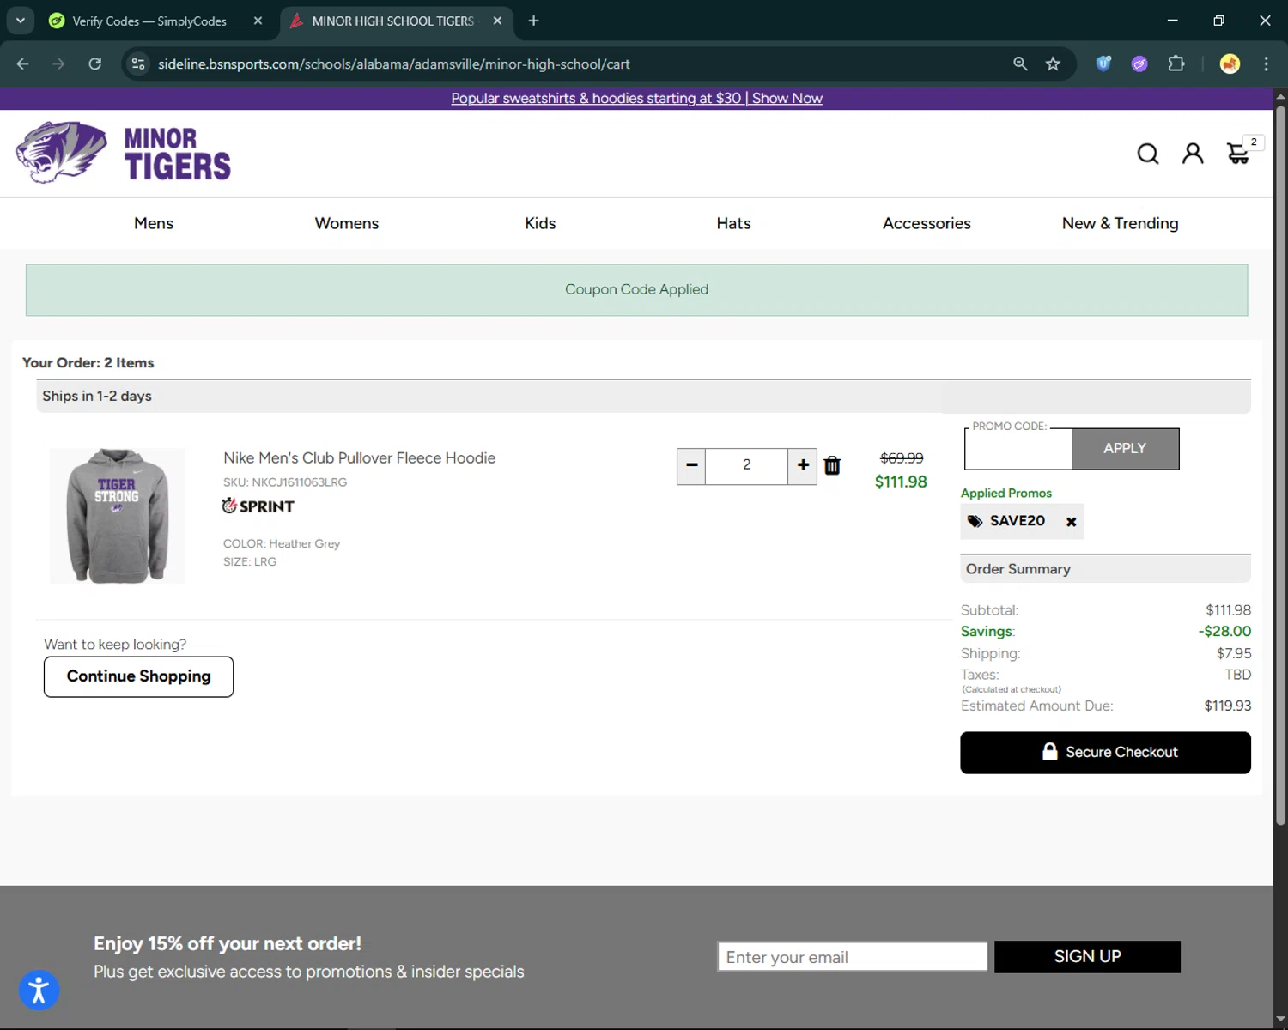The width and height of the screenshot is (1288, 1030).
Task: Click the Savings -$28.00 amount
Action: [1224, 632]
